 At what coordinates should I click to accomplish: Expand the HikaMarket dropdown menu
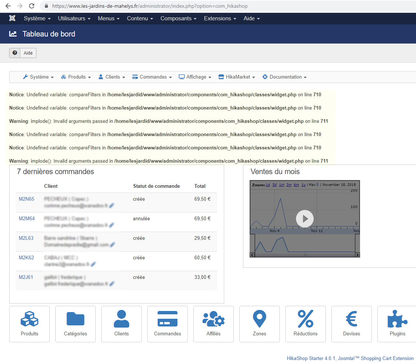point(237,77)
